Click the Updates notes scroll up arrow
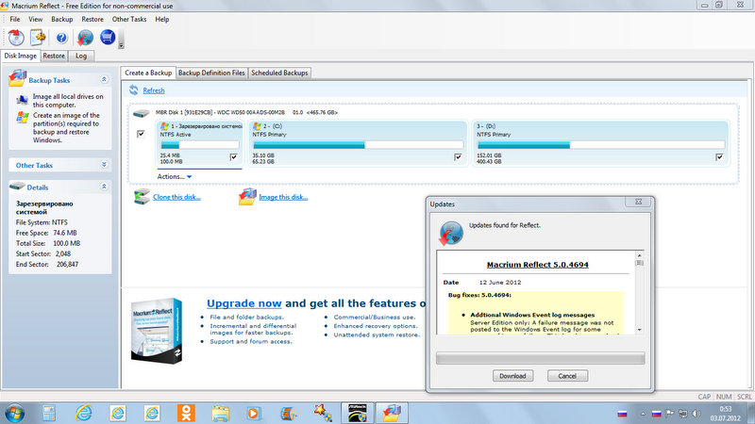Viewport: 755px width, 424px height. click(x=640, y=255)
